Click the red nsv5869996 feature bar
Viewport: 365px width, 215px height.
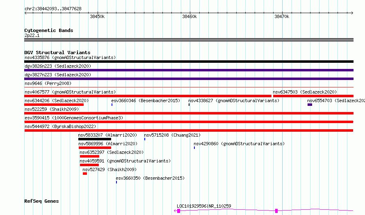[95, 148]
